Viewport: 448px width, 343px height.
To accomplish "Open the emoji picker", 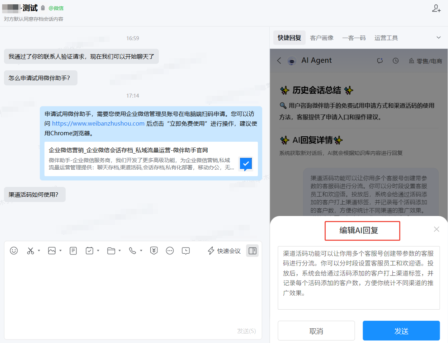I will click(14, 251).
